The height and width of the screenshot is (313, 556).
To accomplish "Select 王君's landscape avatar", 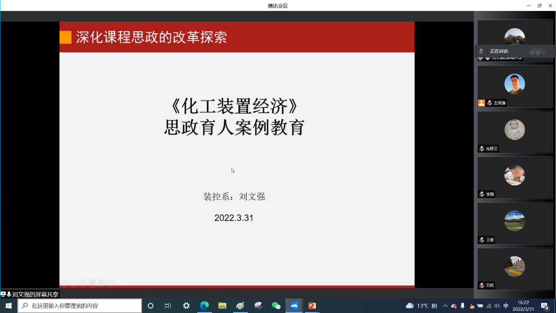I will pyautogui.click(x=514, y=221).
